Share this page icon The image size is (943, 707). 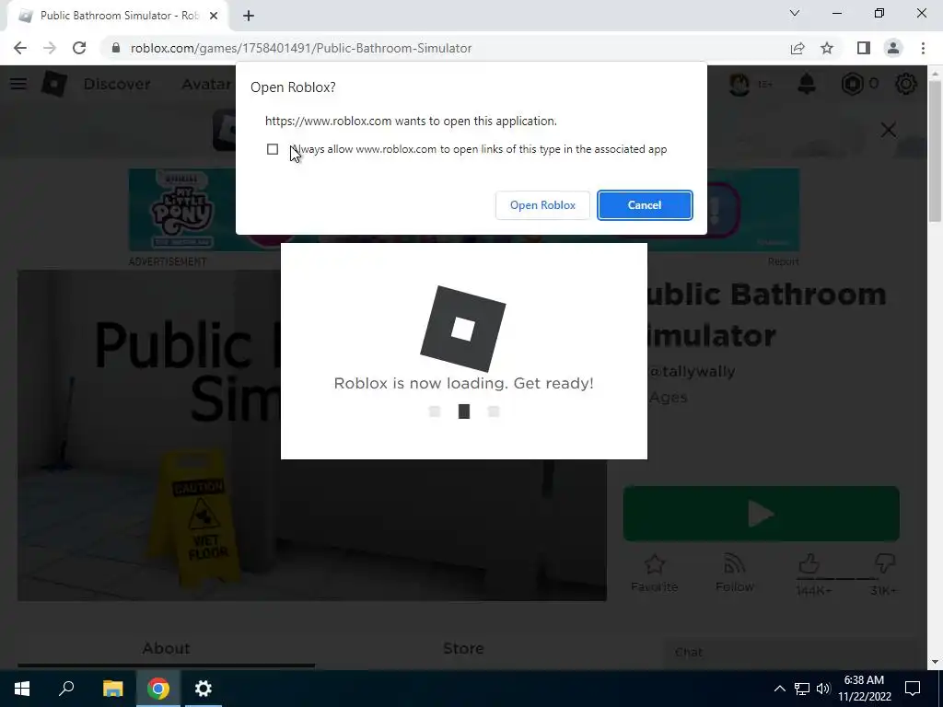797,48
